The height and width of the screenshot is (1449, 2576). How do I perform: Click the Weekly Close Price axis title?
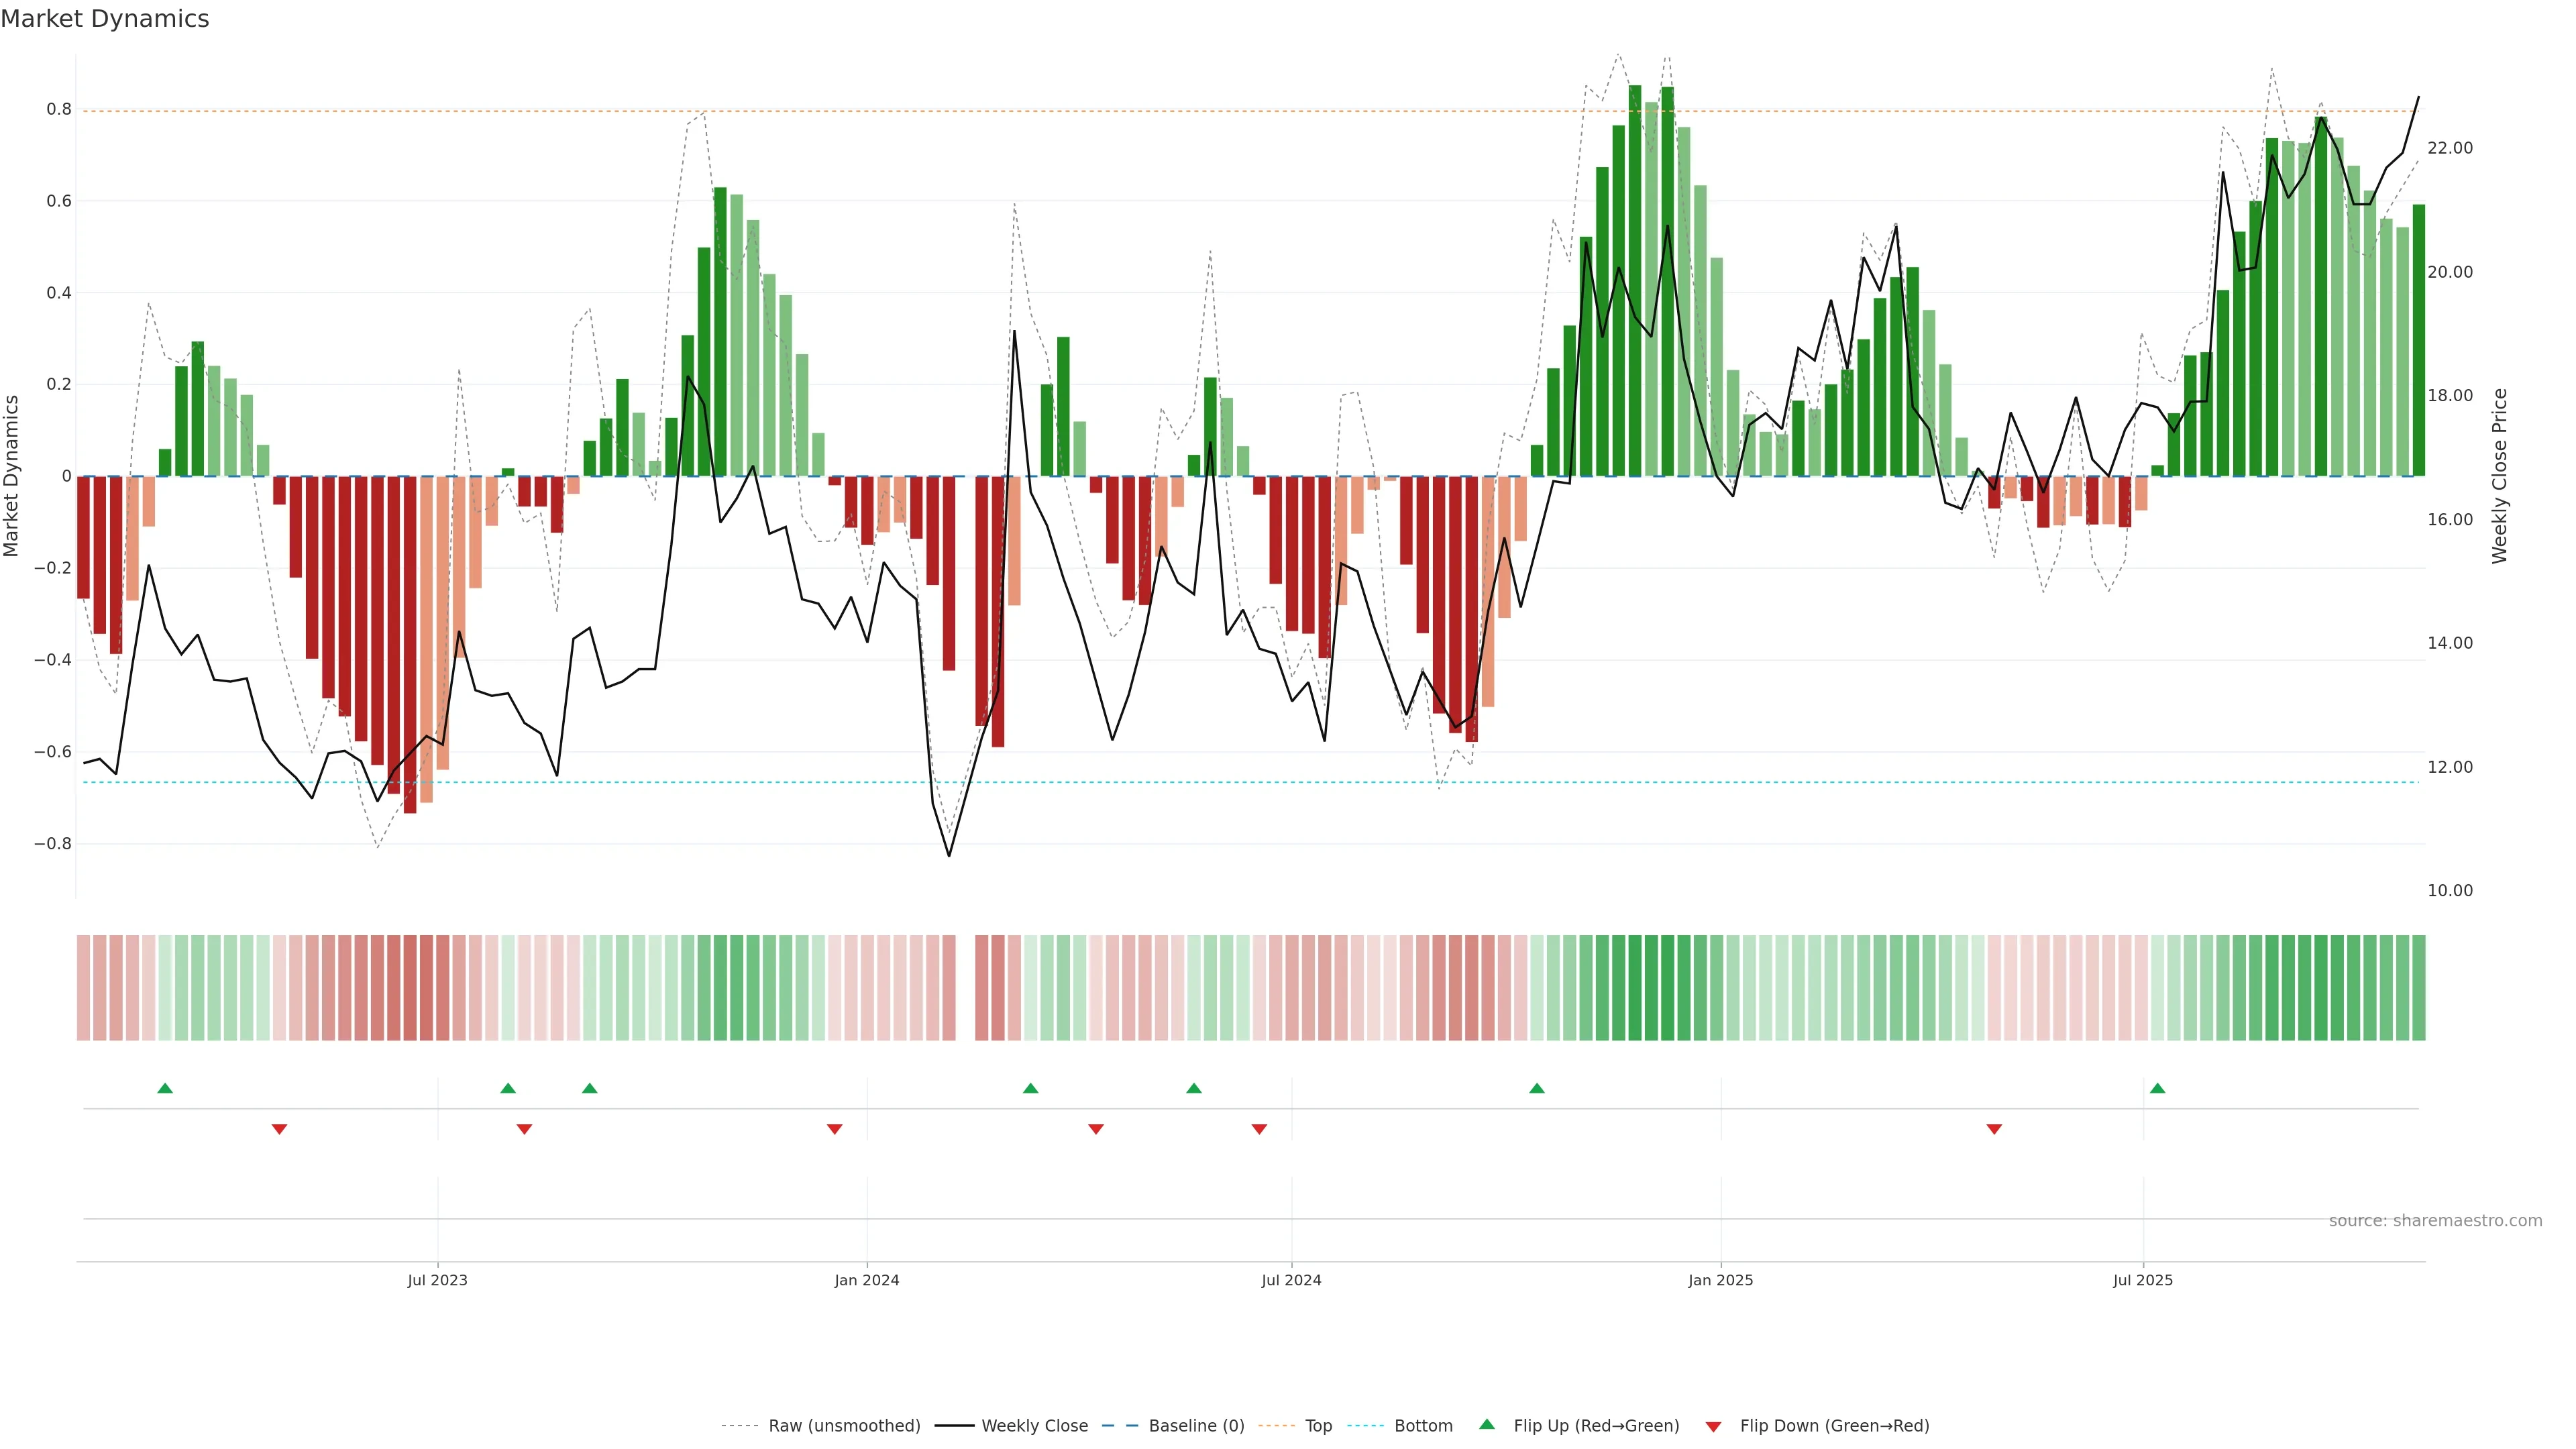pyautogui.click(x=2499, y=476)
